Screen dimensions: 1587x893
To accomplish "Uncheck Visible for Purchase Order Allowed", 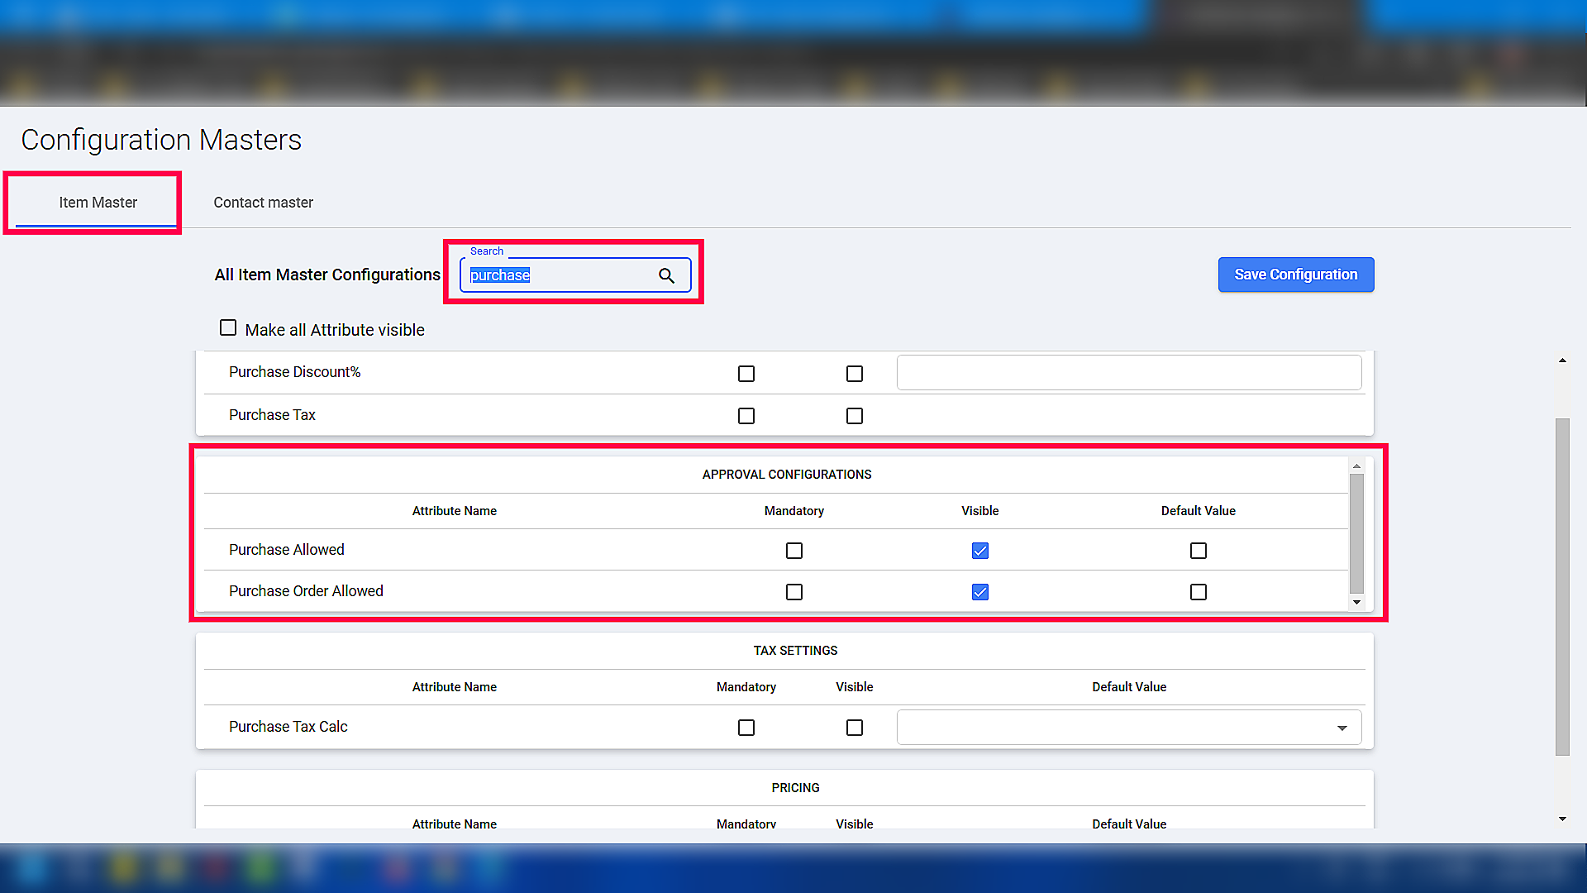I will click(980, 592).
